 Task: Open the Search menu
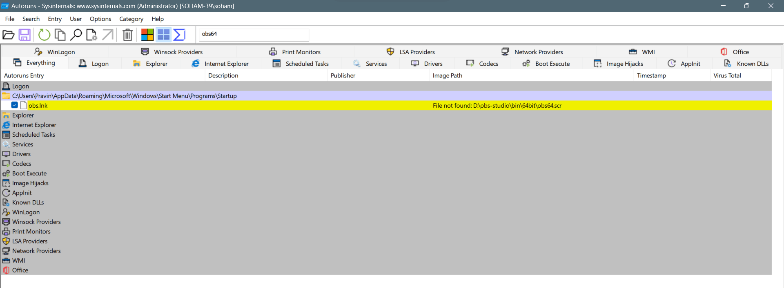[x=31, y=19]
